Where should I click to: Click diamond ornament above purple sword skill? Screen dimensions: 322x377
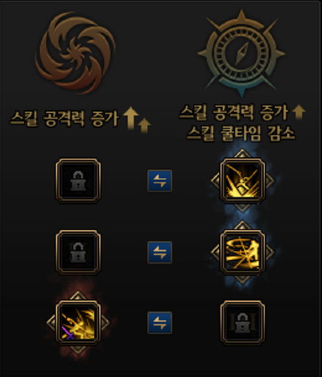[78, 295]
